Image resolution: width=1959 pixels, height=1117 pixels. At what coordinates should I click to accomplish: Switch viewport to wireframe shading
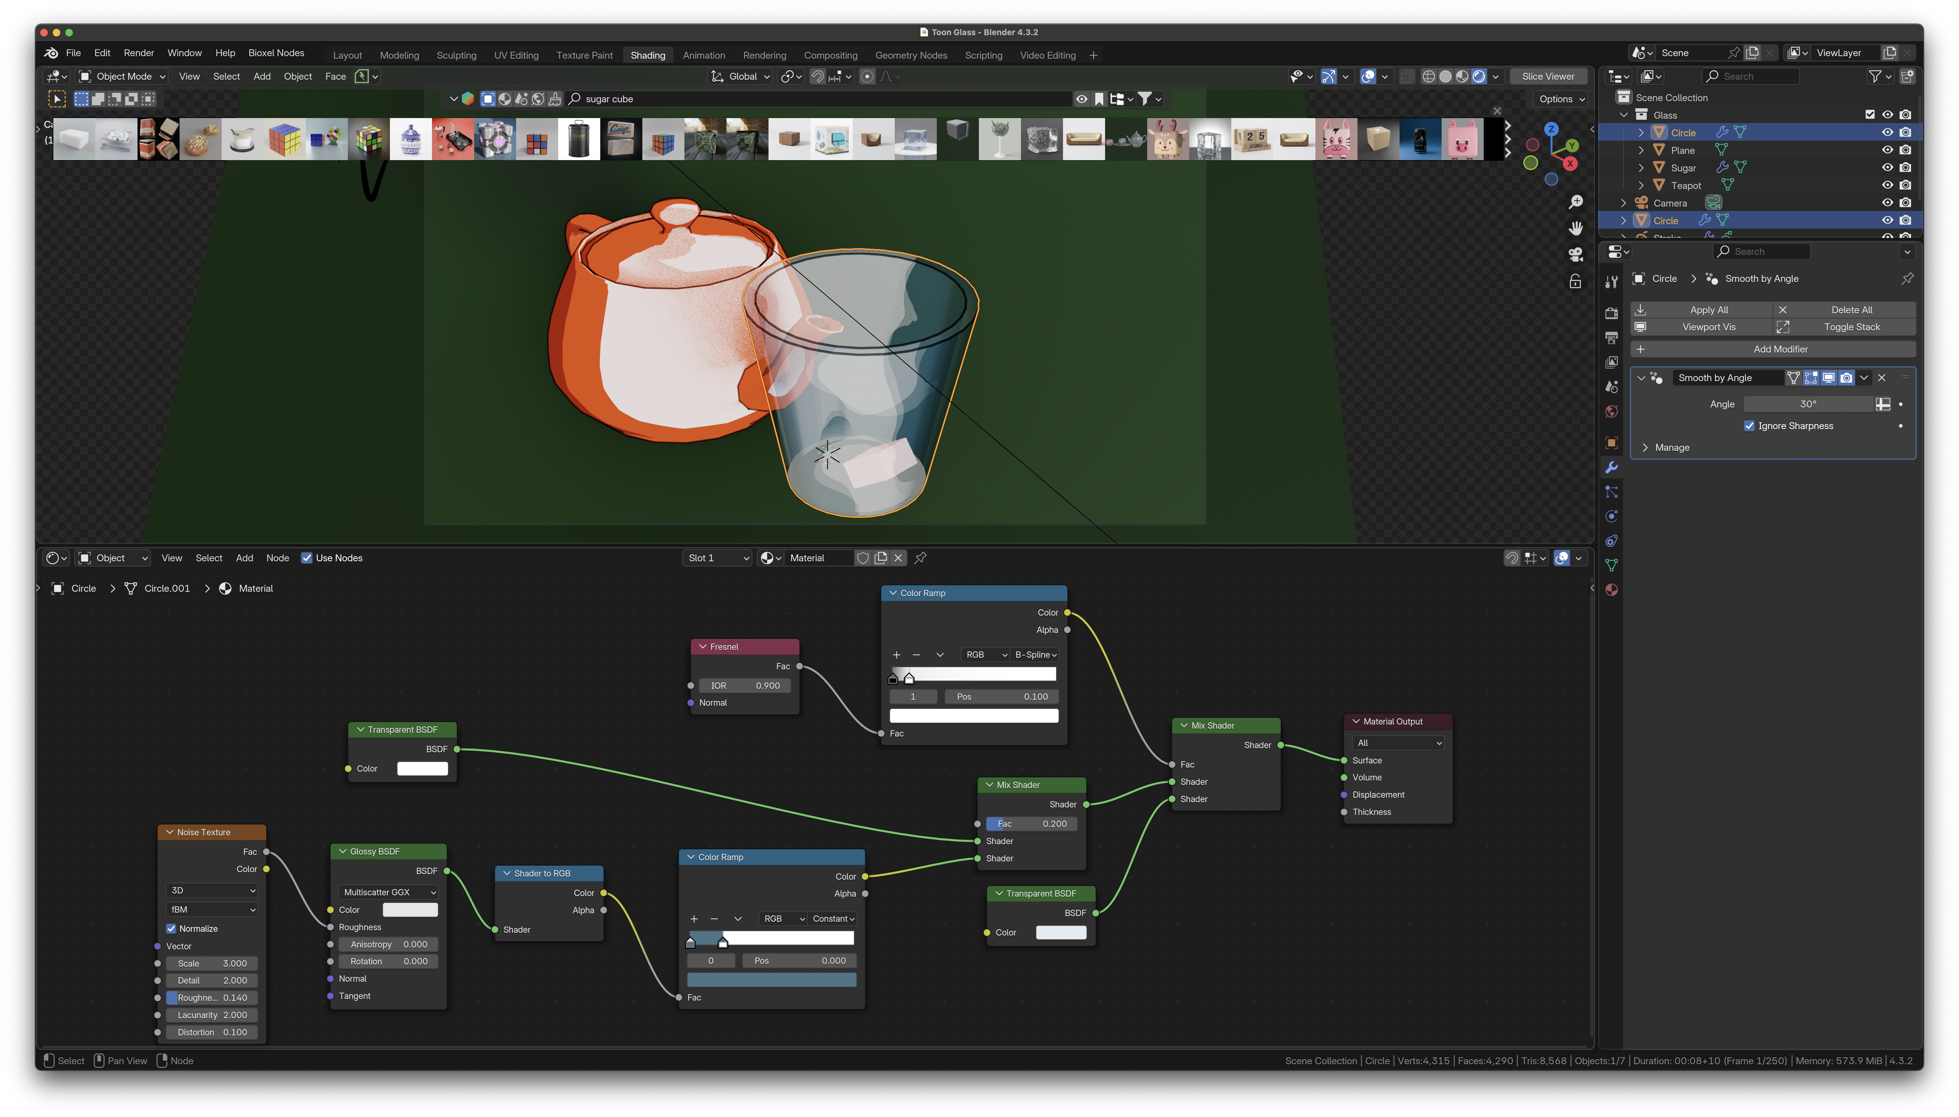(1429, 76)
